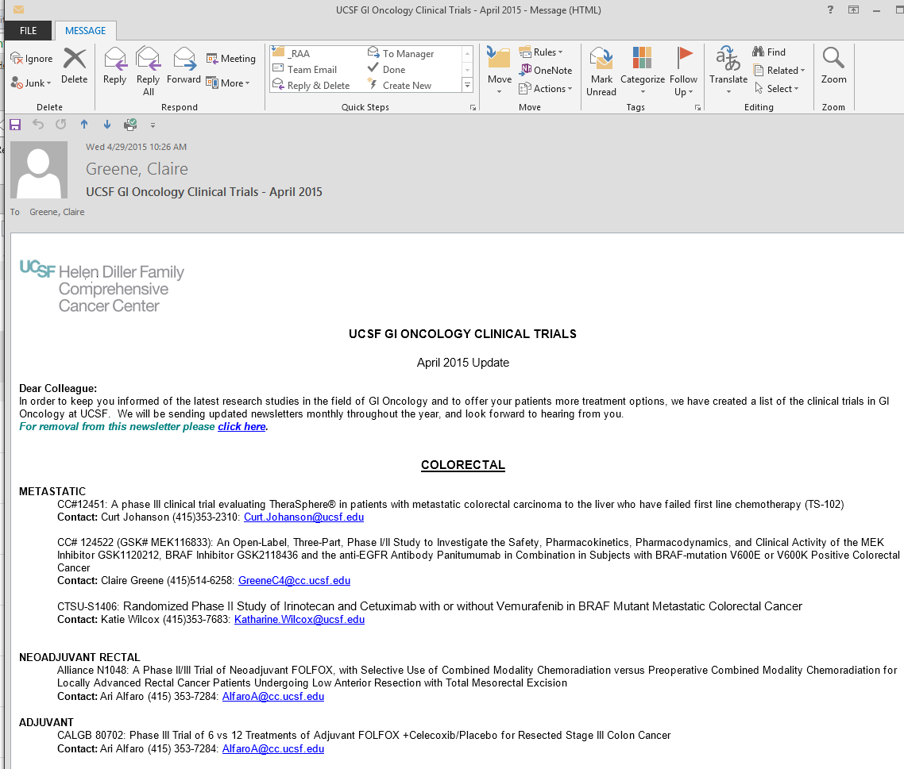The height and width of the screenshot is (769, 904).
Task: Send message to OneNote
Action: 546,71
